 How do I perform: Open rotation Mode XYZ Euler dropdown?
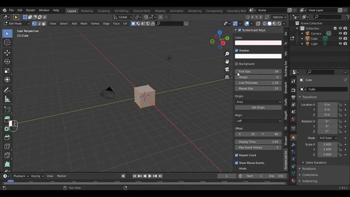[x=328, y=138]
